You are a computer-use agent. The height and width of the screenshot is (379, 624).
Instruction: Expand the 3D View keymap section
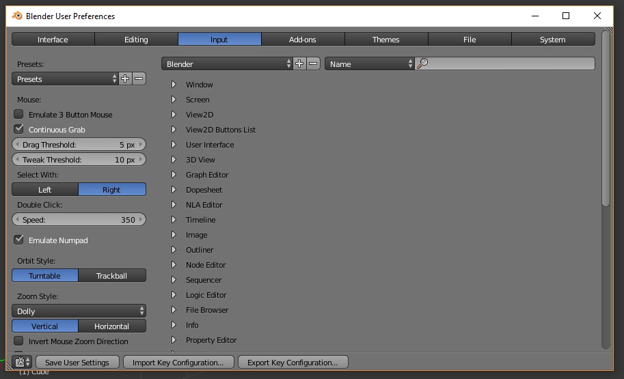click(x=174, y=160)
